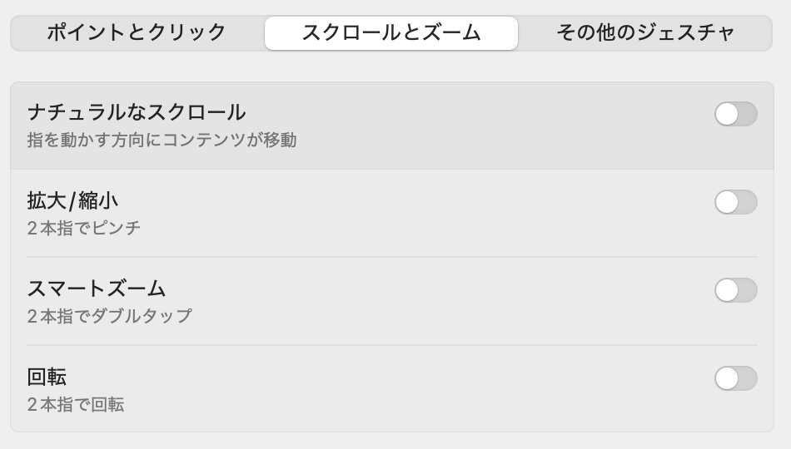Click the divider line above the 回転 row
The width and height of the screenshot is (791, 449).
[391, 345]
